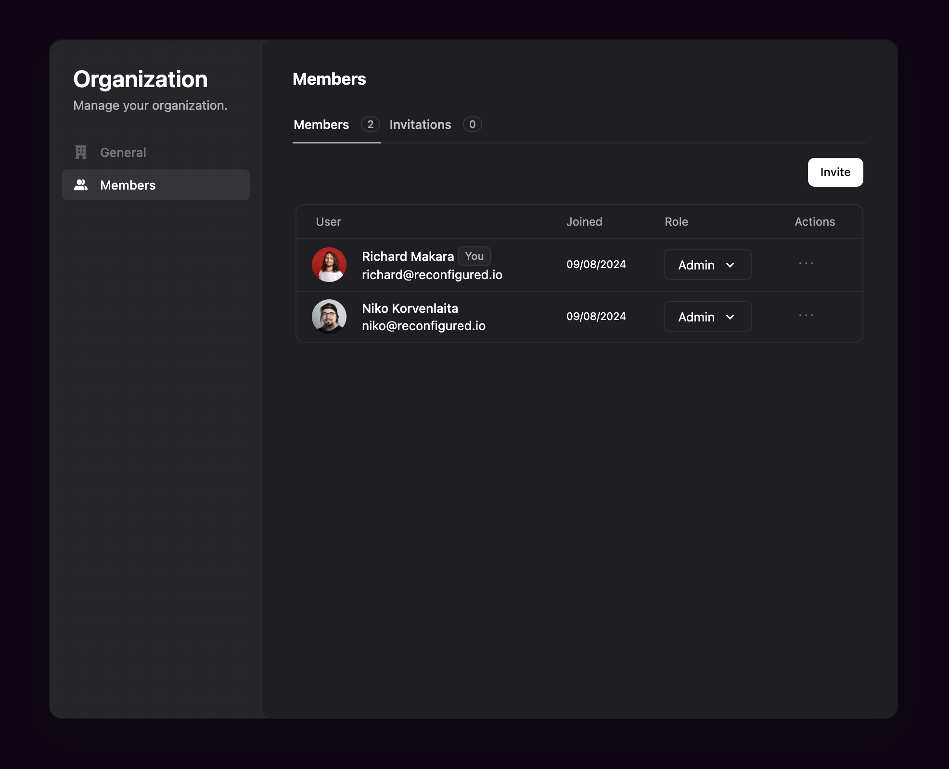949x769 pixels.
Task: Open actions menu for Niko Korvenlaita
Action: click(806, 315)
